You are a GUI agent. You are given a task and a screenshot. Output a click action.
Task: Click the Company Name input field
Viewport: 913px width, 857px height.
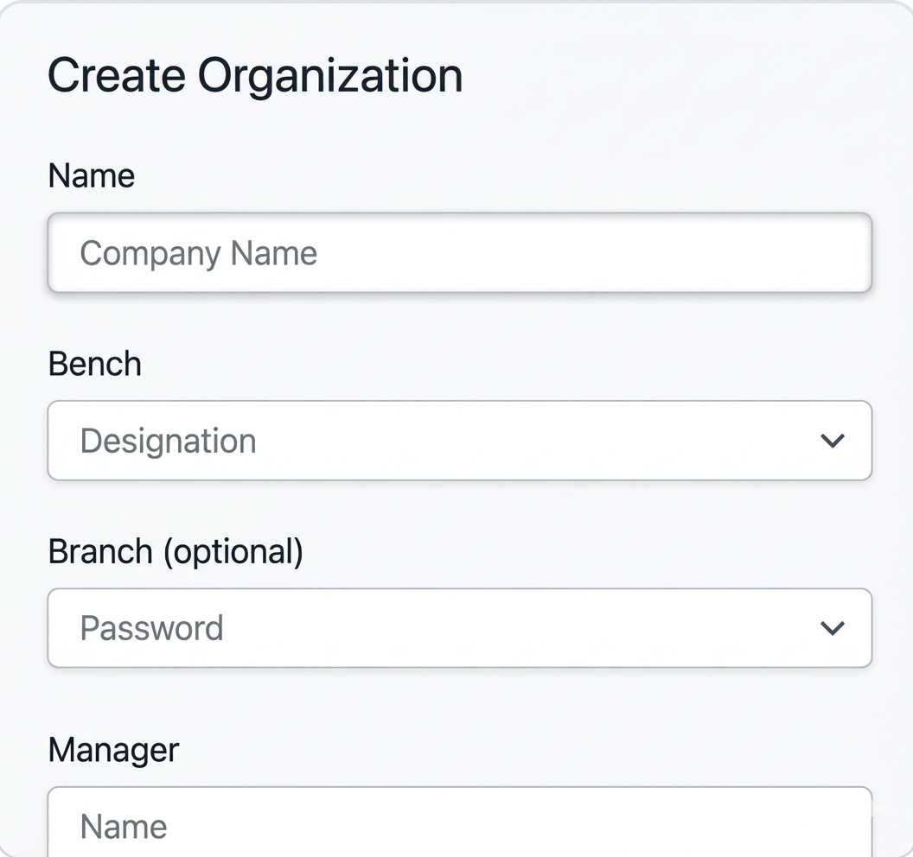click(458, 253)
